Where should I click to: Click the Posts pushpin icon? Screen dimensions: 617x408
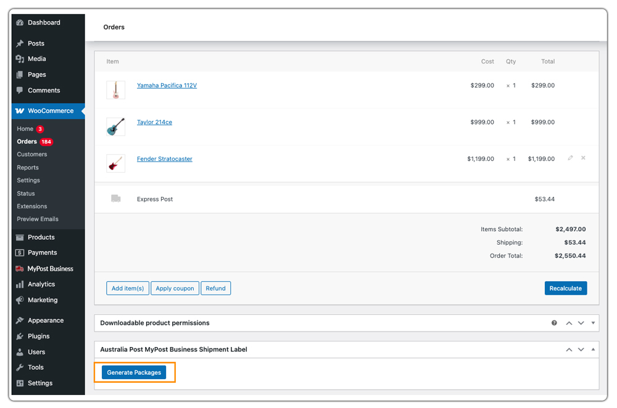click(20, 43)
